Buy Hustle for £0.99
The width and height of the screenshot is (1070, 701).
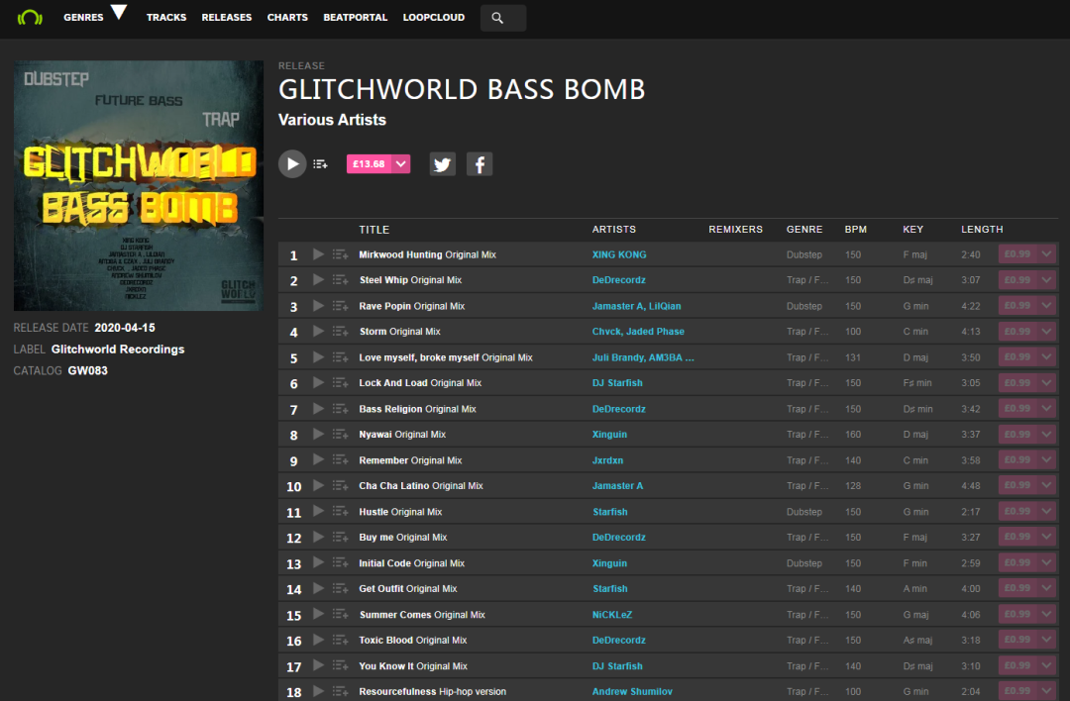point(1017,512)
